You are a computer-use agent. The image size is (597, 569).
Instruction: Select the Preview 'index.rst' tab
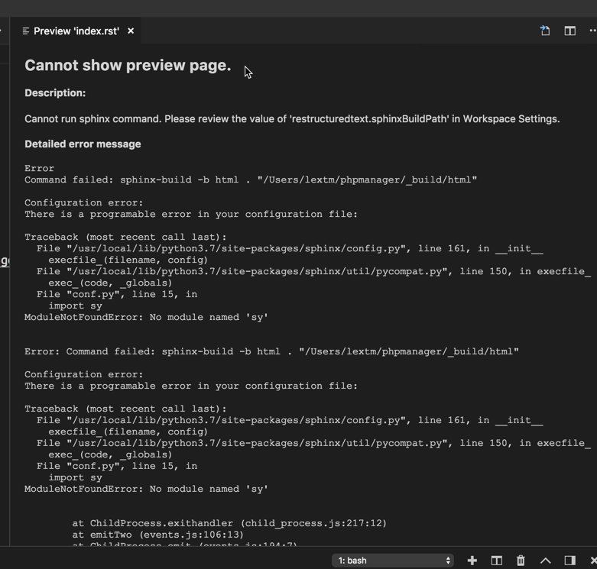pyautogui.click(x=76, y=31)
